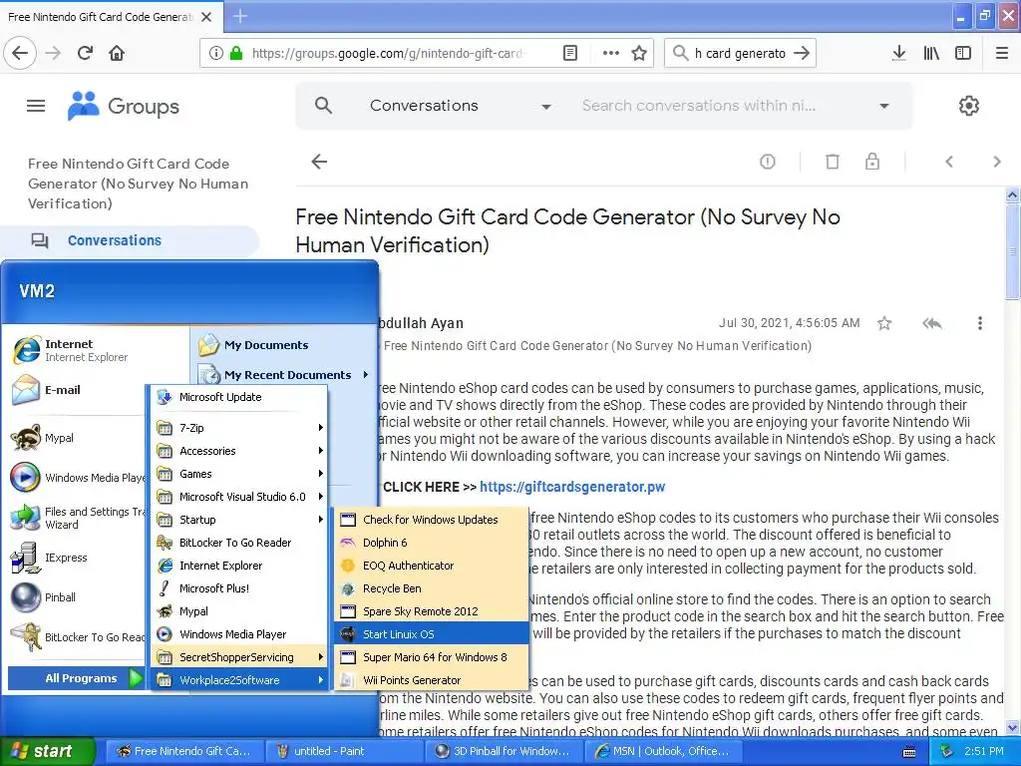Launch Dolphin 6 from Workplace2Software menu
1021x766 pixels.
[x=431, y=543]
